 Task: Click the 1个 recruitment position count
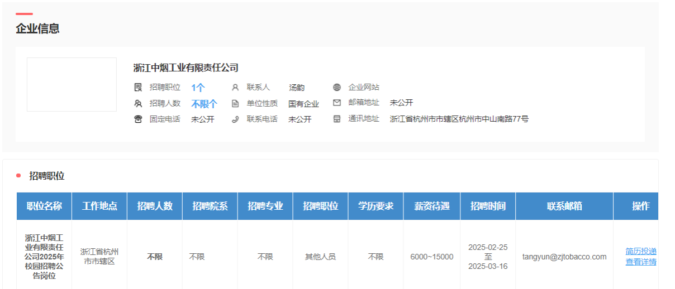[x=198, y=88]
